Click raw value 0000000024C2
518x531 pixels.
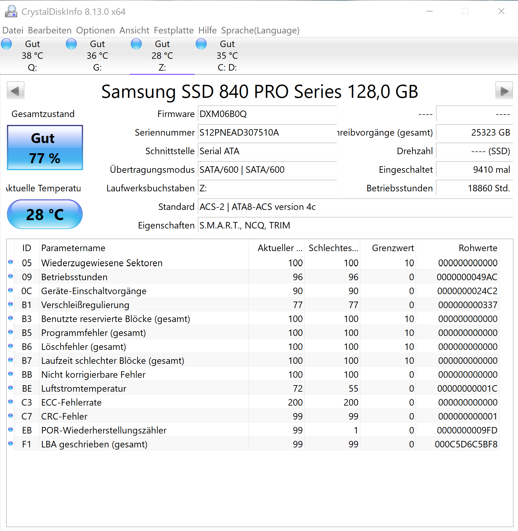click(x=467, y=291)
